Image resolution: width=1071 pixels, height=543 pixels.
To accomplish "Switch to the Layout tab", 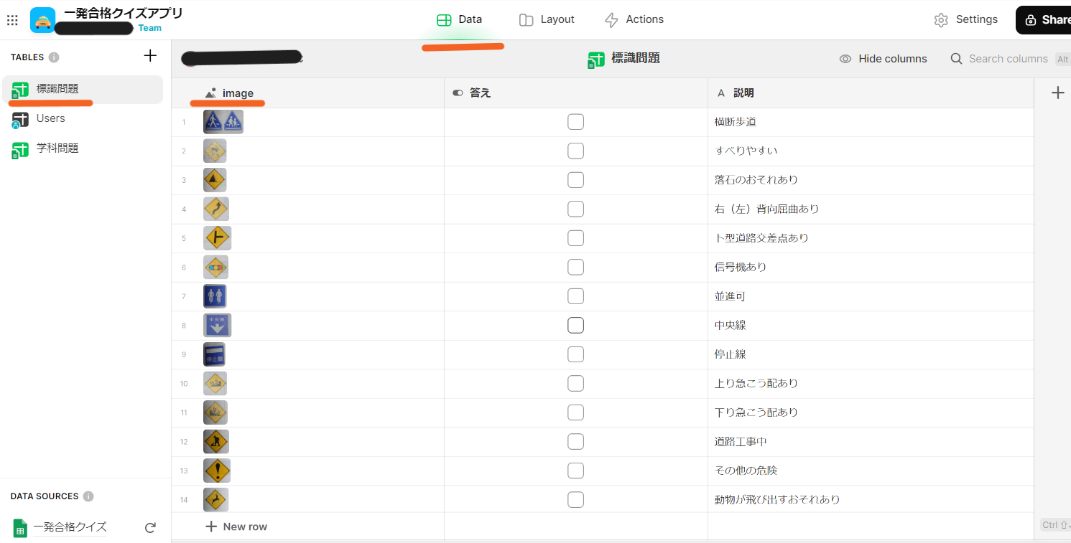I will tap(547, 19).
